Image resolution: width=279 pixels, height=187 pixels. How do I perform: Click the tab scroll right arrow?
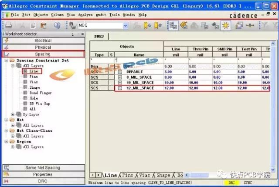click(x=98, y=175)
